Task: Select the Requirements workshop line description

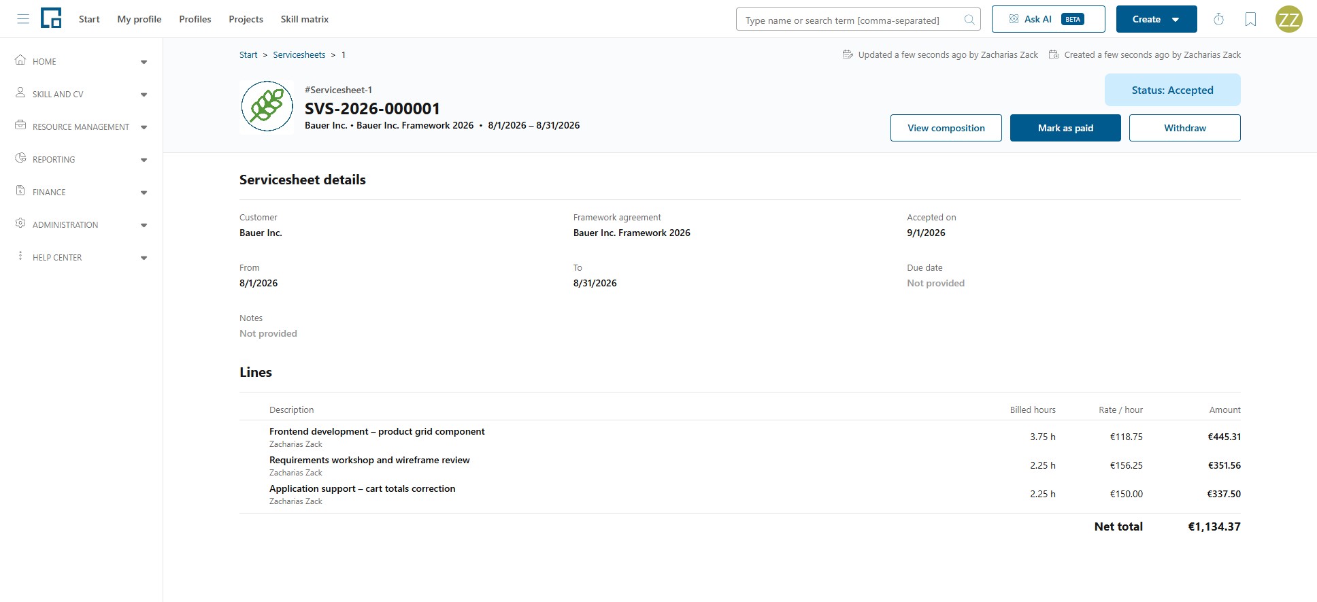Action: click(369, 460)
